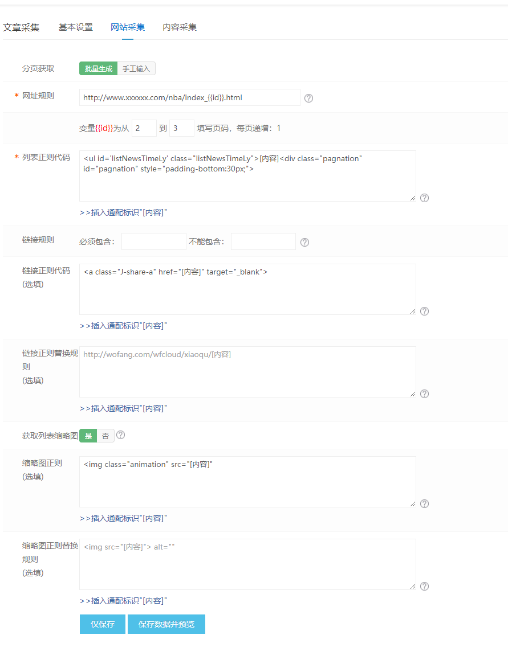Screen dimensions: 508x668
Task: Open help icon for 列表正则代码 textarea
Action: click(424, 198)
